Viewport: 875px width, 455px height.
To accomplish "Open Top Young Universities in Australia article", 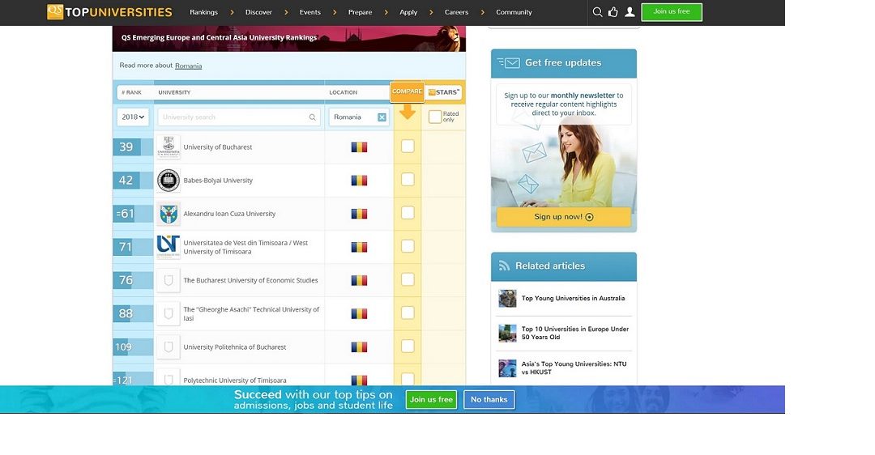I will tap(573, 298).
